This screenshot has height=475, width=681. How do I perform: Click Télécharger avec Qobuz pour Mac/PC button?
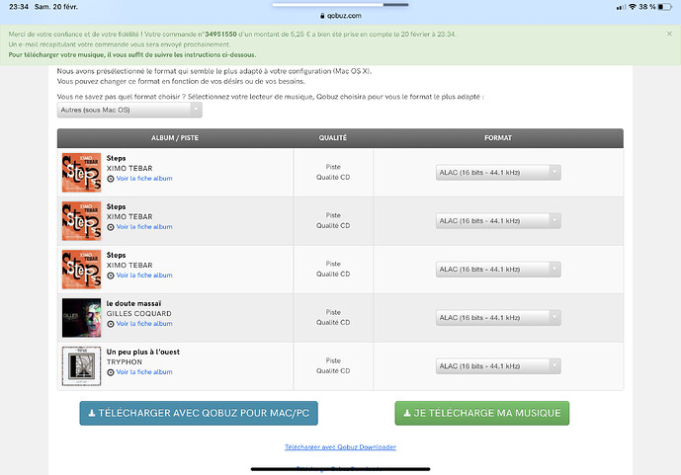tap(199, 413)
